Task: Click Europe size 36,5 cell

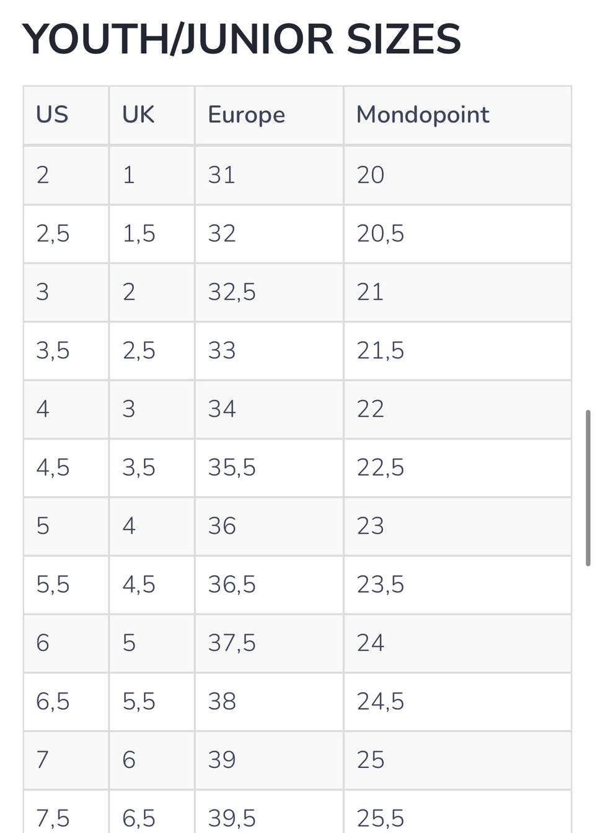Action: click(231, 585)
